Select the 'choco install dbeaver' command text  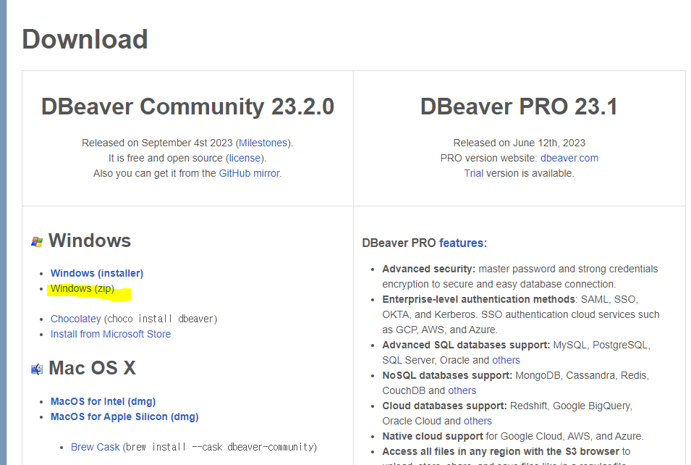tap(161, 319)
